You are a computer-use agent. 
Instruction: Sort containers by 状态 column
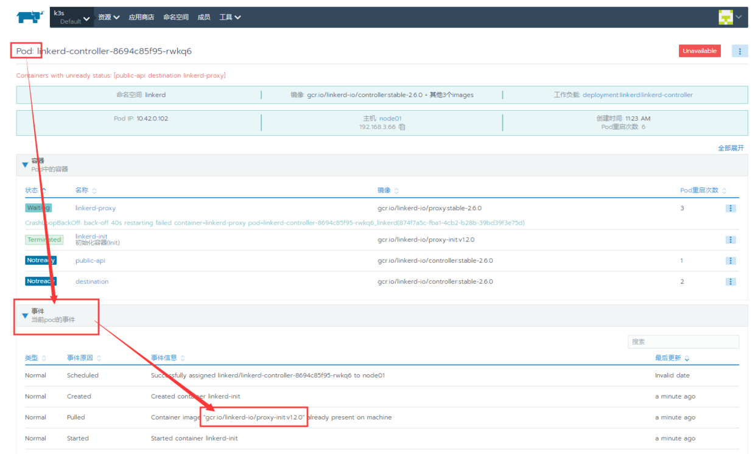(x=35, y=190)
